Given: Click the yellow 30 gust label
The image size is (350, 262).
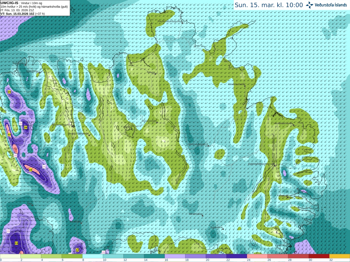Looking at the screenshot, I should tap(26, 127).
